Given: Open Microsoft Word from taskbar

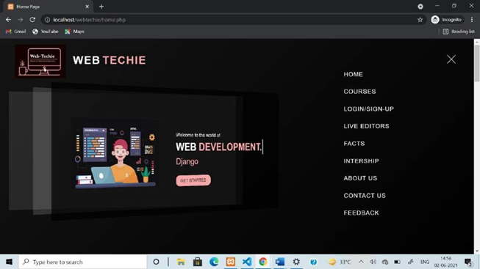Looking at the screenshot, I should pyautogui.click(x=279, y=262).
